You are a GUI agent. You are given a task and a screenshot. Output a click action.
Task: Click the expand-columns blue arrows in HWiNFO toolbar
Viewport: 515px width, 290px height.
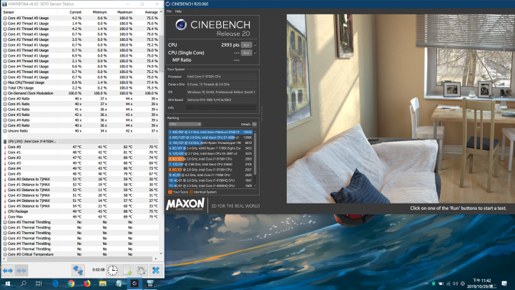tap(8, 271)
